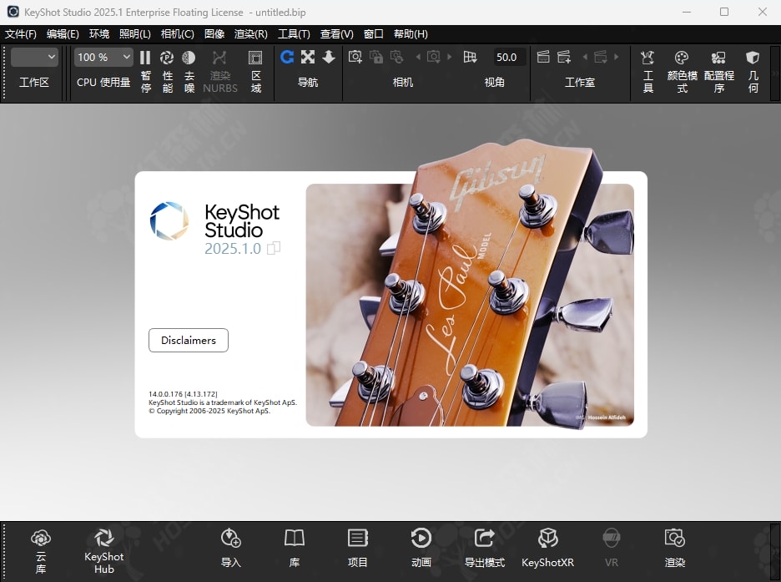
Task: Open the File (文件) menu
Action: pos(21,34)
